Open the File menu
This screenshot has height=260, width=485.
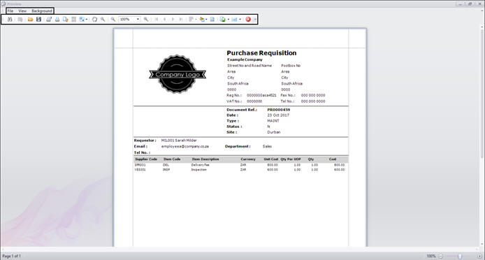point(10,11)
